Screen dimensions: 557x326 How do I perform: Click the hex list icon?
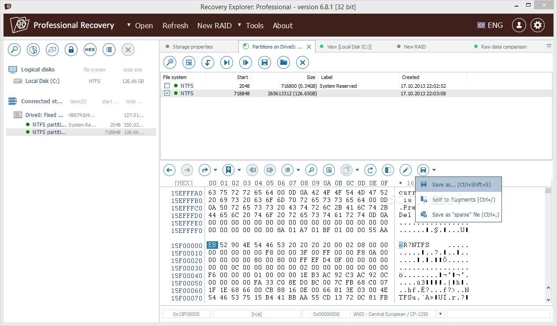pos(287,170)
